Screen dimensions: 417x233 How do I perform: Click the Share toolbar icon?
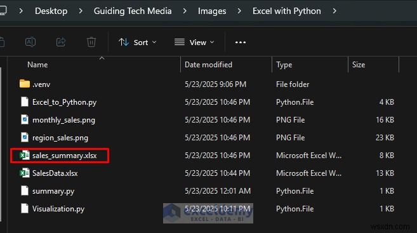pyautogui.click(x=61, y=42)
